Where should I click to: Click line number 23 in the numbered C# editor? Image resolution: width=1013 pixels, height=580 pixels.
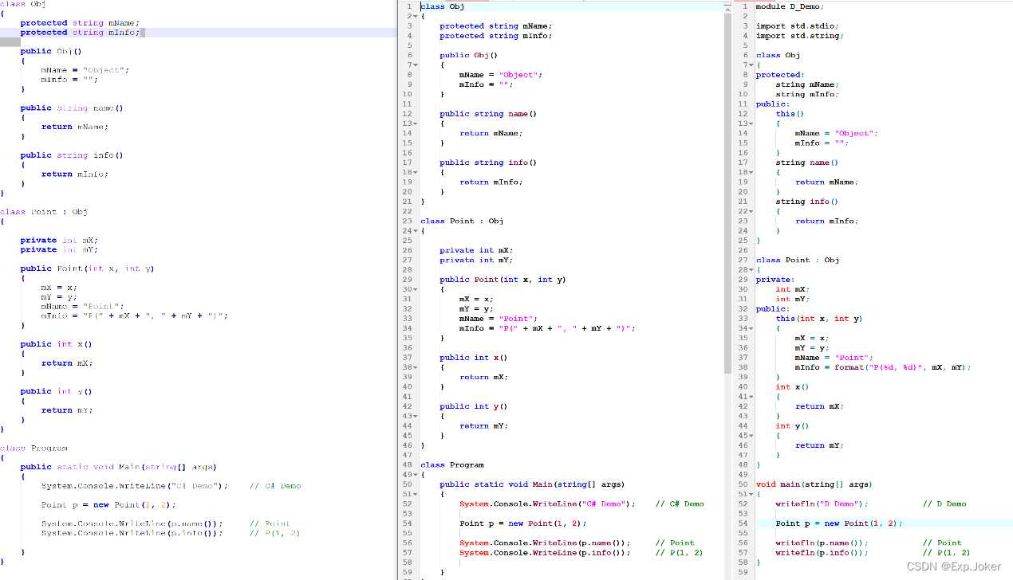pyautogui.click(x=407, y=221)
